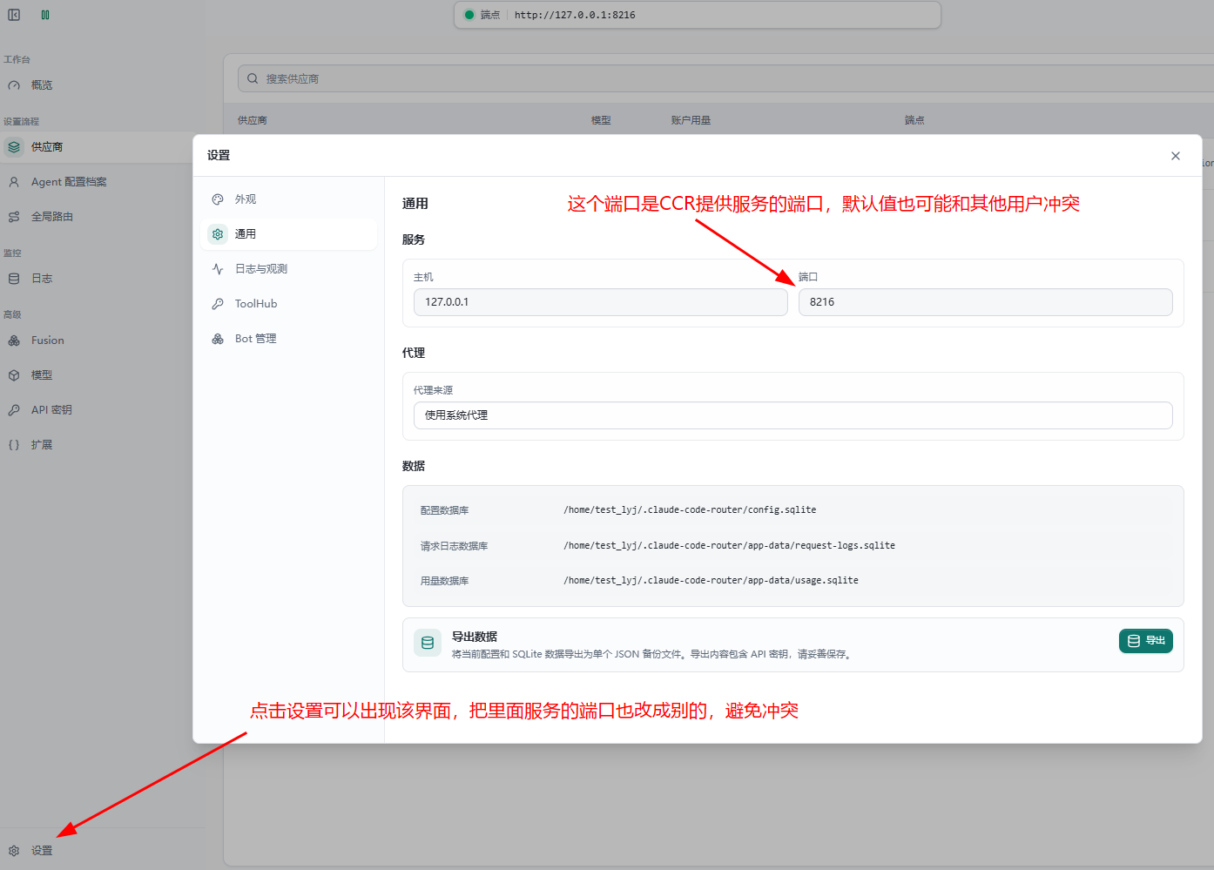Click the 扩展 sidebar label

point(42,445)
